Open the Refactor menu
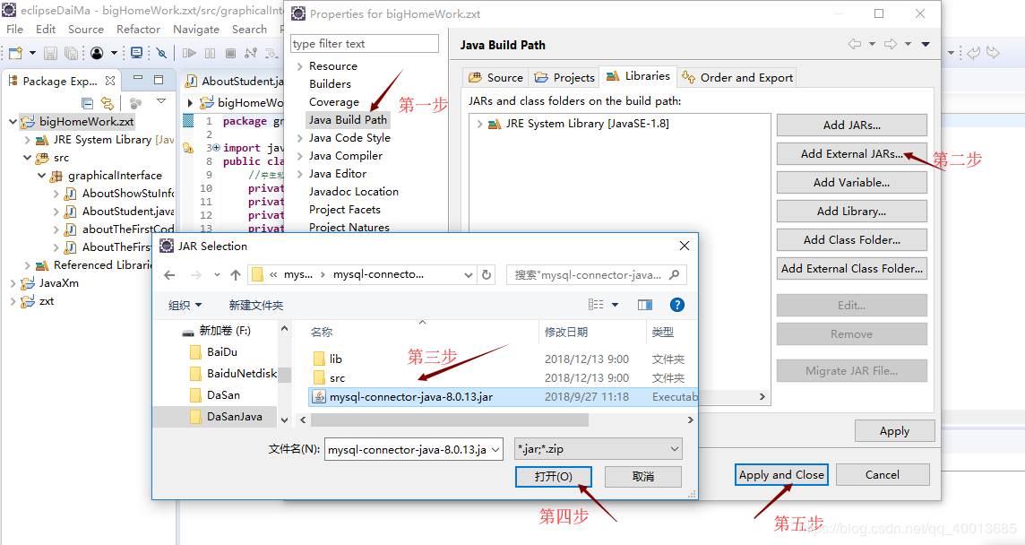1025x545 pixels. (138, 29)
